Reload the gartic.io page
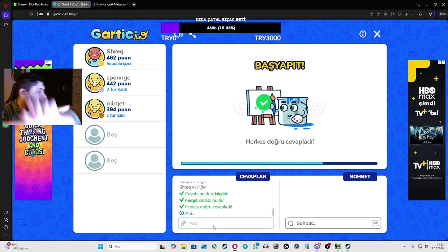 (31, 14)
